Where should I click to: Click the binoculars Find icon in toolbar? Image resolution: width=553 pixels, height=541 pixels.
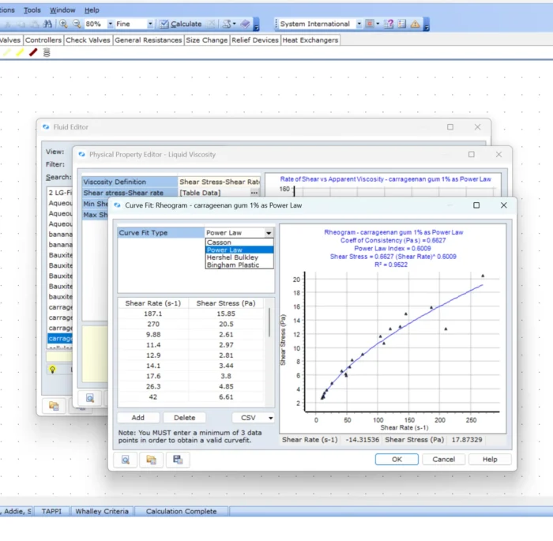coord(47,24)
